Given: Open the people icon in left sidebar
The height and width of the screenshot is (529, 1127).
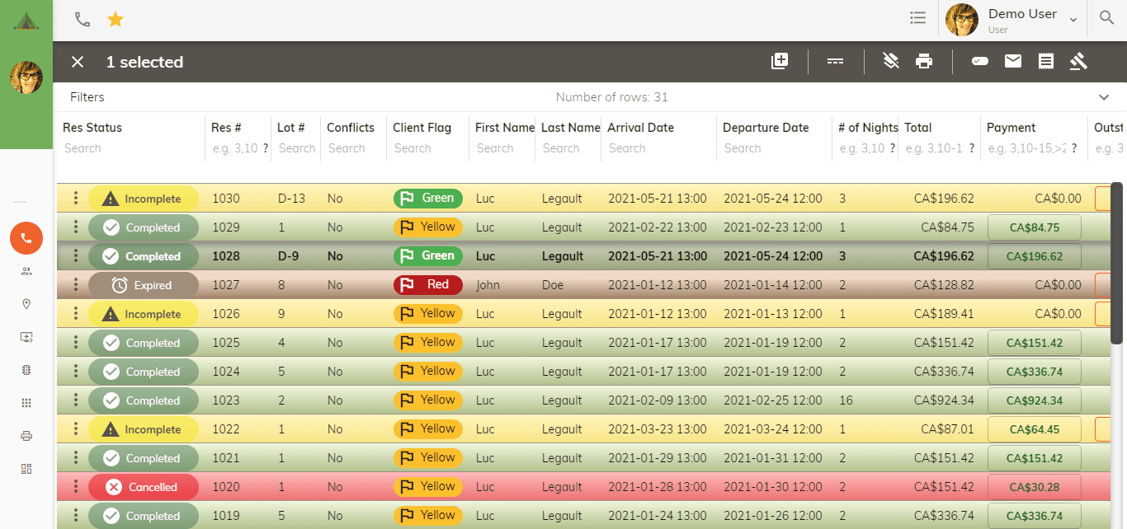Looking at the screenshot, I should point(26,271).
